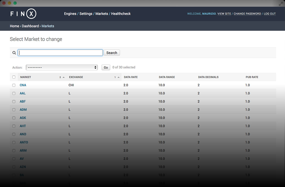The width and height of the screenshot is (285, 187).
Task: Check the AHT row checkbox
Action: [x=14, y=126]
